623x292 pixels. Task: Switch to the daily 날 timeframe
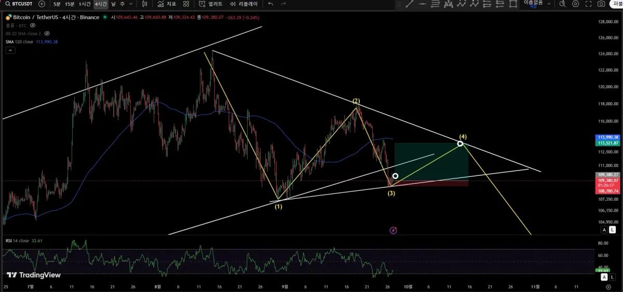pos(114,4)
